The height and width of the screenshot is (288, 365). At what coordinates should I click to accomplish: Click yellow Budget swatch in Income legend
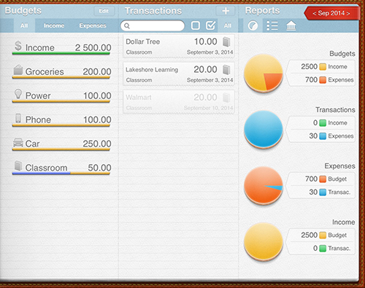pyautogui.click(x=323, y=236)
